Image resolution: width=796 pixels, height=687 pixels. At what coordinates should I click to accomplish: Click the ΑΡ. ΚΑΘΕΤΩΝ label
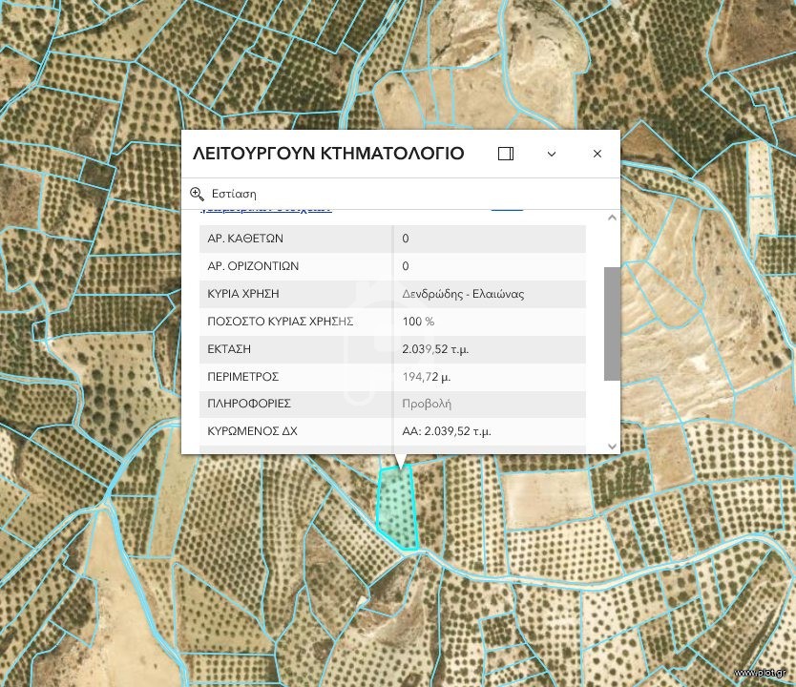click(x=245, y=239)
